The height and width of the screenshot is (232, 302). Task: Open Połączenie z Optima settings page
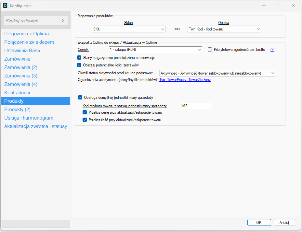tap(26, 34)
